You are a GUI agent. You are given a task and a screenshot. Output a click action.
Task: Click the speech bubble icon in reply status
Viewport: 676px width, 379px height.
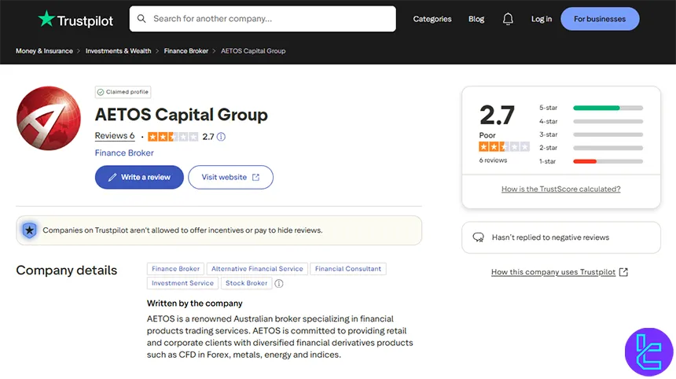pos(478,237)
